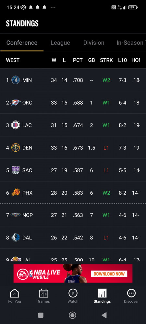Tap the Oklahoma City Thunder logo
146x324 pixels.
coord(16,102)
